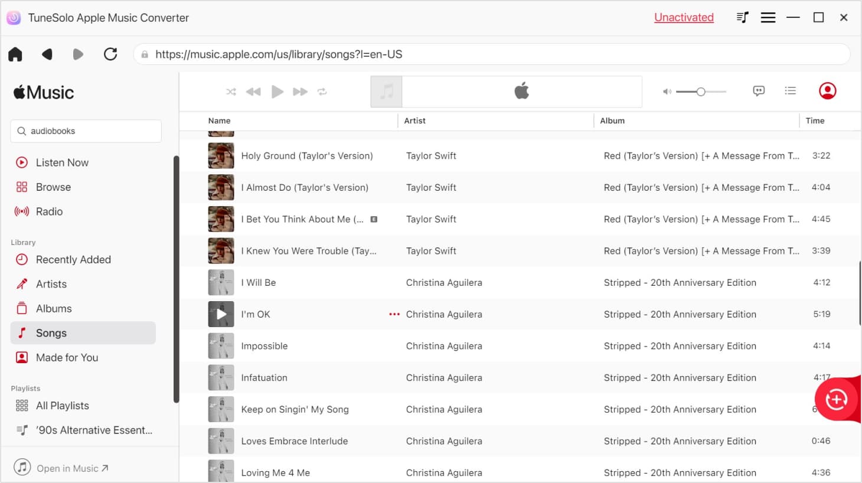This screenshot has width=862, height=483.
Task: Sort songs by Name column header
Action: click(219, 120)
